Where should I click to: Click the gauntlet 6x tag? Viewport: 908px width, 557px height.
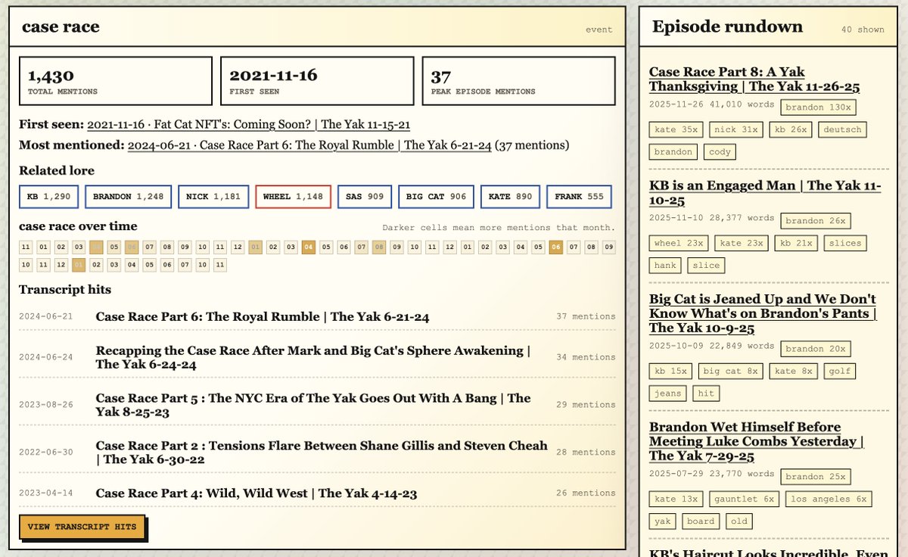(743, 499)
